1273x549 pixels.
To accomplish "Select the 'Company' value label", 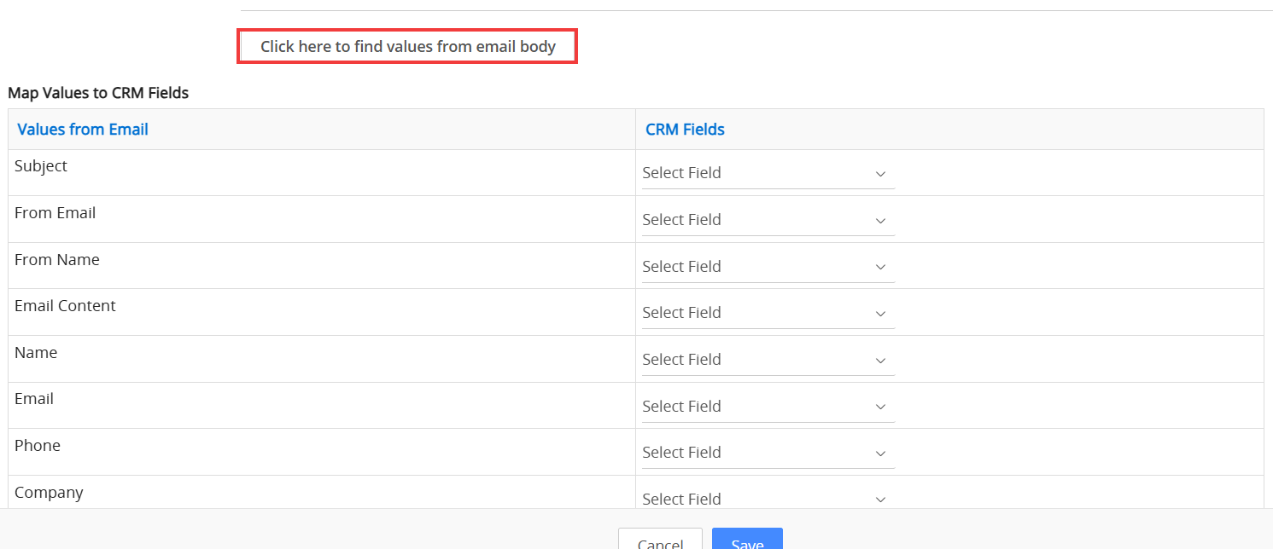I will 49,493.
